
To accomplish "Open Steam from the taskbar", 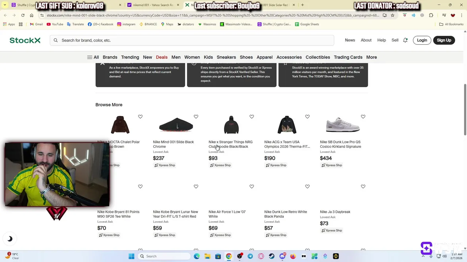I will [271, 256].
